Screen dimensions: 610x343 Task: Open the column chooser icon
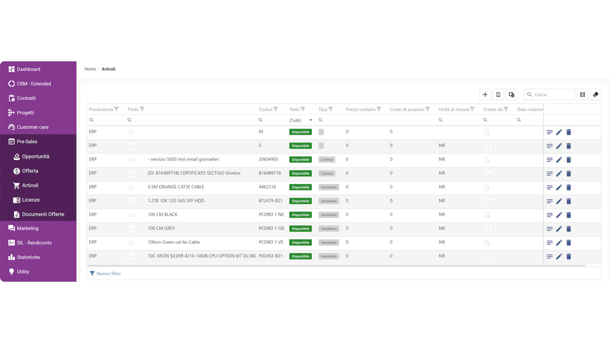582,95
